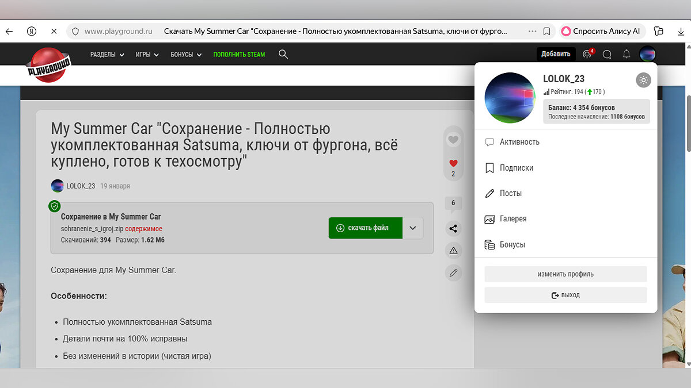Open the comments count badge showing 6

[453, 204]
